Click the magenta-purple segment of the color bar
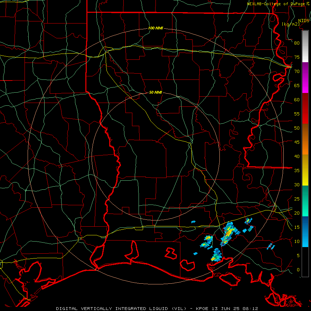Image resolution: width=311 pixels, height=311 pixels. (x=305, y=78)
